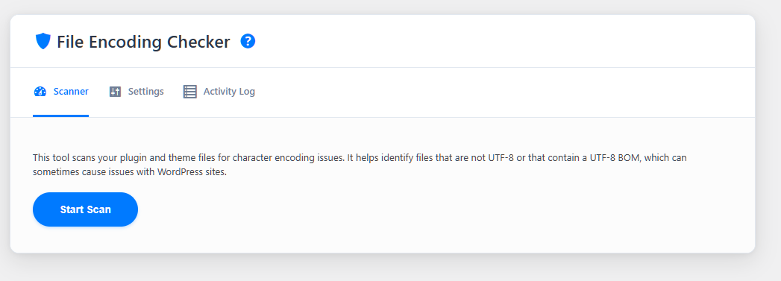Click the Settings sliders icon
781x281 pixels.
pos(115,92)
